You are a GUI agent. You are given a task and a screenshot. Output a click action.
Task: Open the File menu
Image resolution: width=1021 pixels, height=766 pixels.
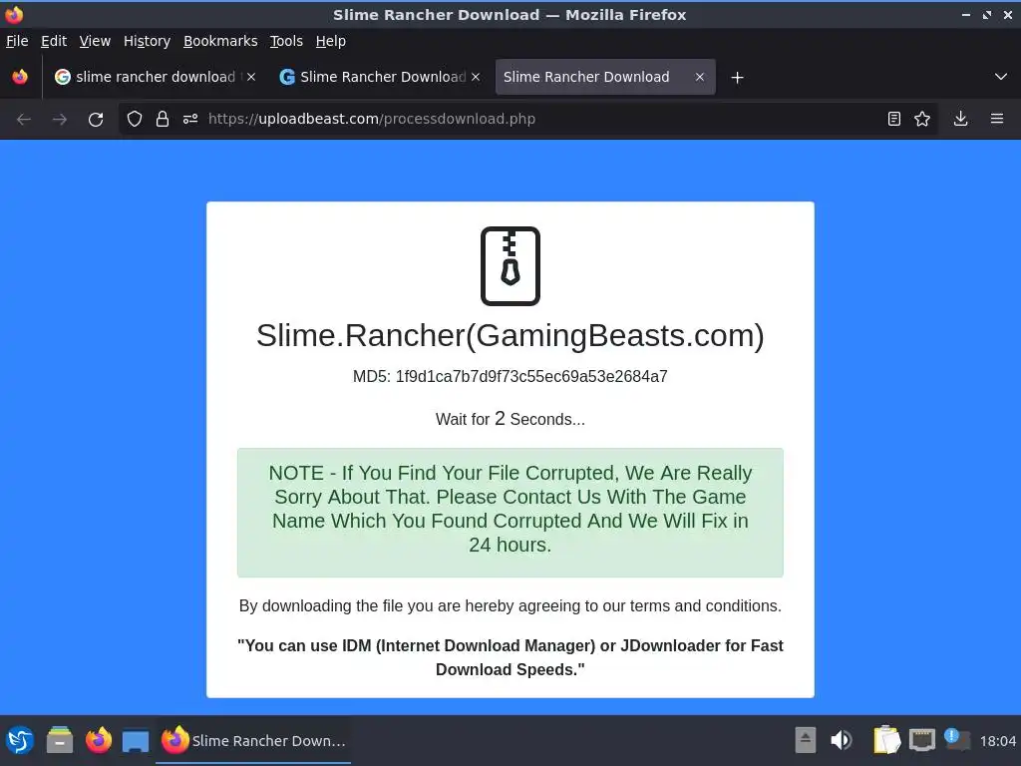[17, 41]
